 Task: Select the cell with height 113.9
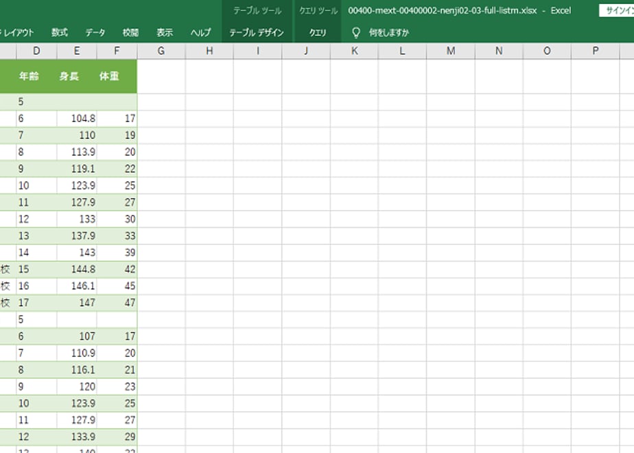click(x=77, y=152)
